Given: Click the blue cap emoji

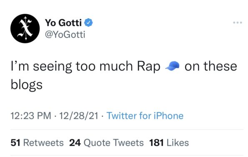Looking at the screenshot, I should click(173, 66).
